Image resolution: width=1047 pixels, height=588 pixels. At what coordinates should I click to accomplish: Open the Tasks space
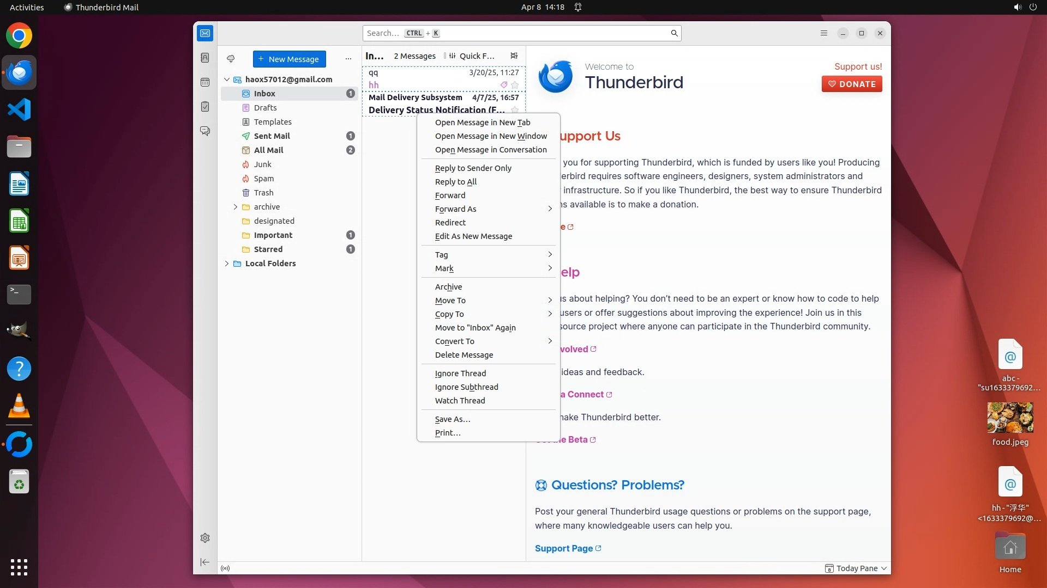click(205, 107)
